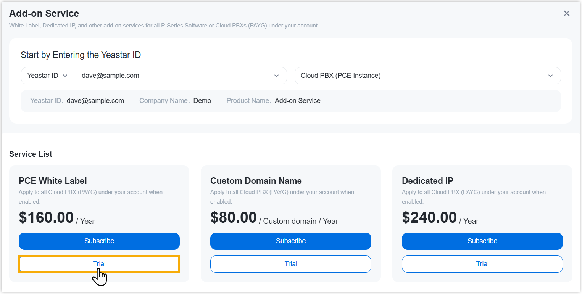Start the Custom Domain Name trial
The image size is (582, 294).
(290, 264)
